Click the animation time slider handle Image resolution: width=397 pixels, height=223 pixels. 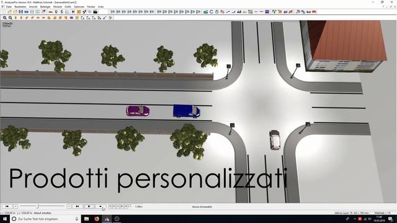tap(37, 206)
